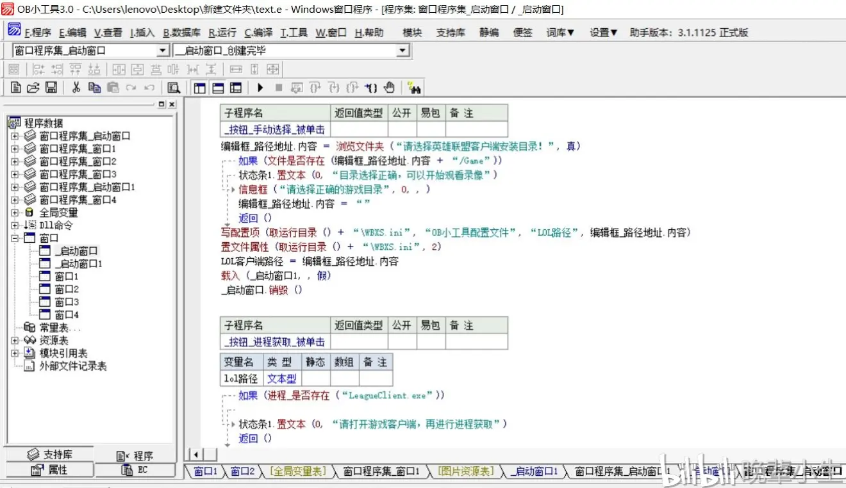Open the F.程序 menu
846x488 pixels.
(x=38, y=33)
